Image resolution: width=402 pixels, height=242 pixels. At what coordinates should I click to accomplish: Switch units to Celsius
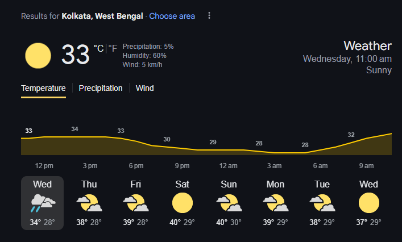point(99,49)
